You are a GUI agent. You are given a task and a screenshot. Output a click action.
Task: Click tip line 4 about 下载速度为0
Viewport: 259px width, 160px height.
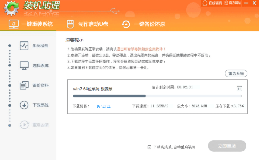(x=108, y=68)
